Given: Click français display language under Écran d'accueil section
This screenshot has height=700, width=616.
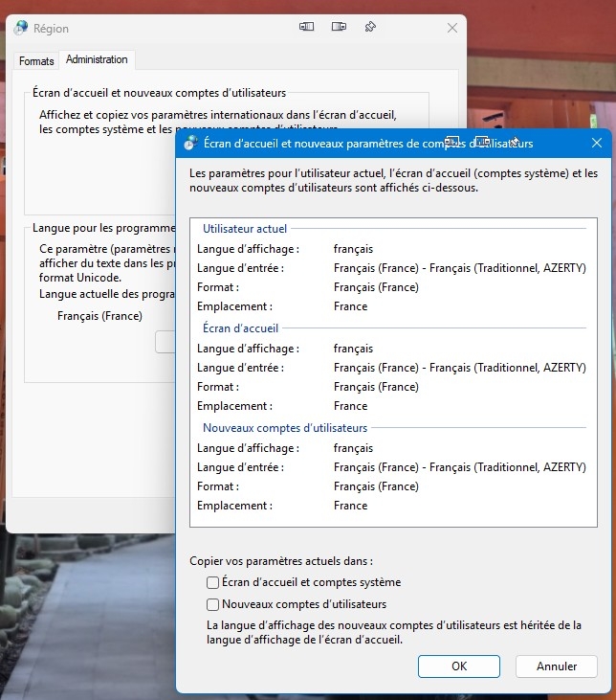Looking at the screenshot, I should [353, 349].
